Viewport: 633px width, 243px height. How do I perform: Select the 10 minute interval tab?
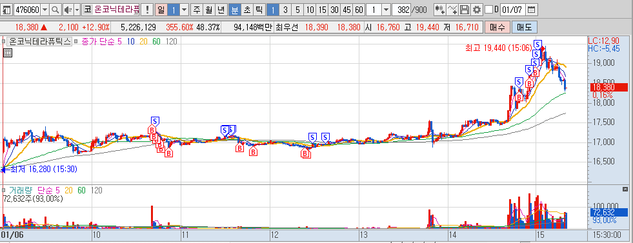310,9
